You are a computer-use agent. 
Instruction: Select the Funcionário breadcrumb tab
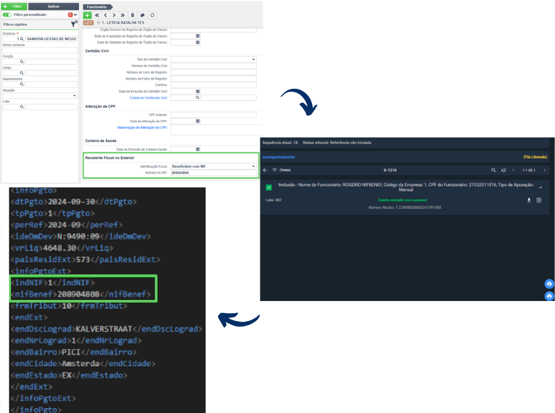coord(97,7)
